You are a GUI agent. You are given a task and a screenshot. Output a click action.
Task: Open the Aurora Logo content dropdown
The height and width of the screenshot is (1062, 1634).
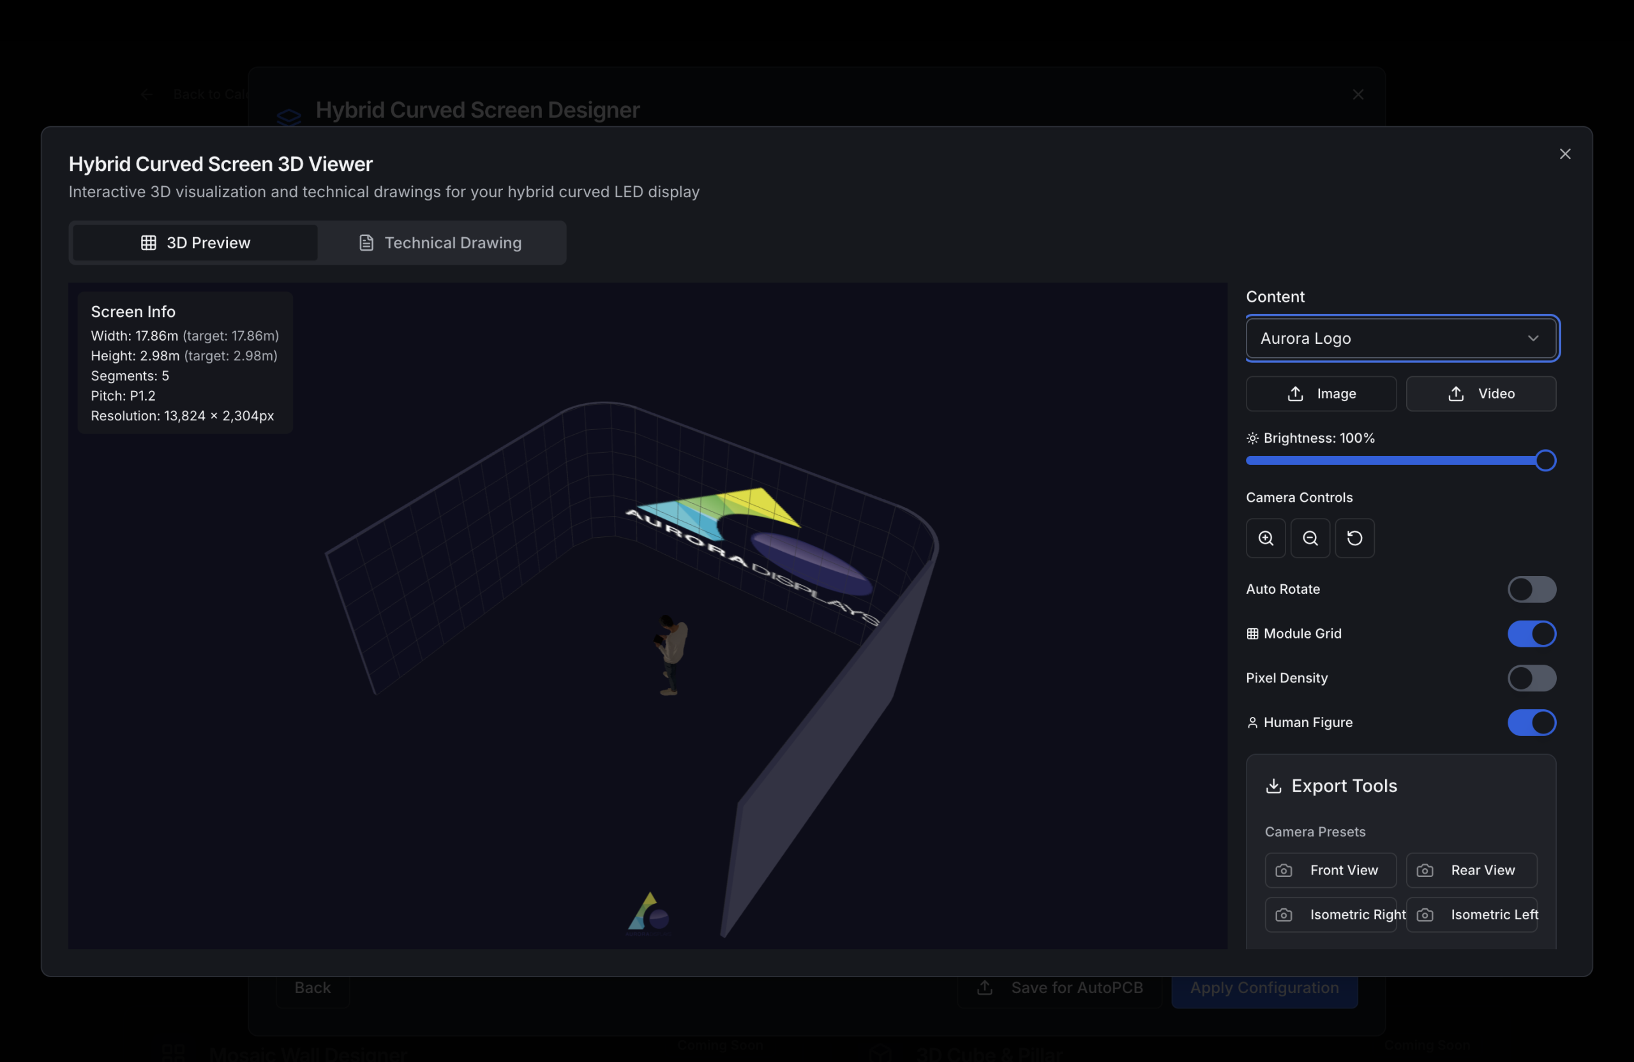click(1400, 338)
